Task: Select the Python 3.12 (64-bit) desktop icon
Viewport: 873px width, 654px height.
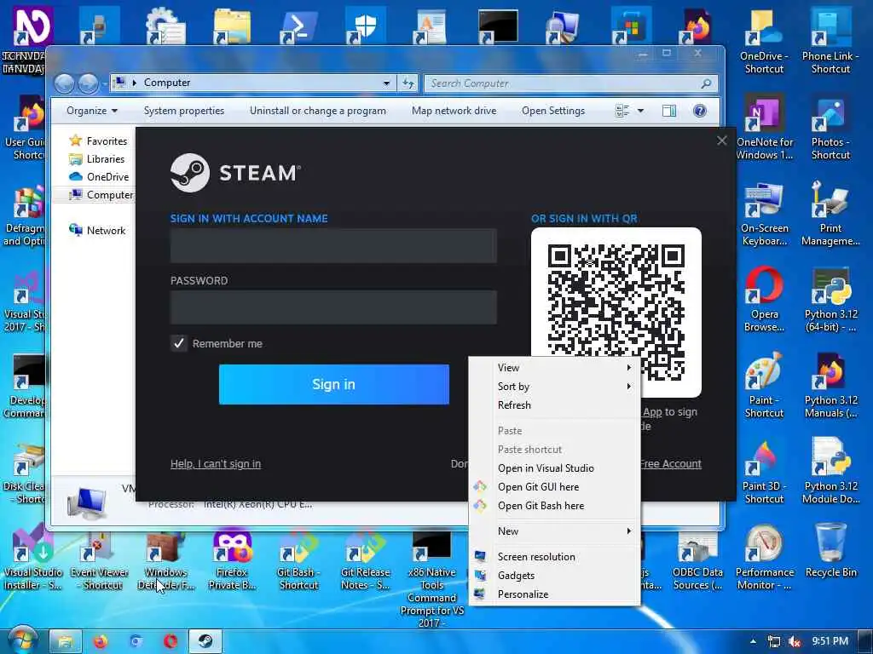Action: (830, 299)
